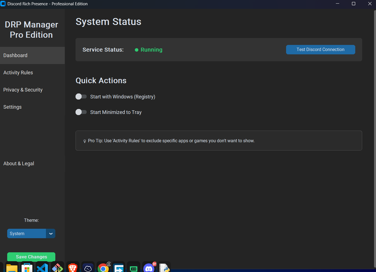Navigate to Settings in the sidebar

point(32,107)
